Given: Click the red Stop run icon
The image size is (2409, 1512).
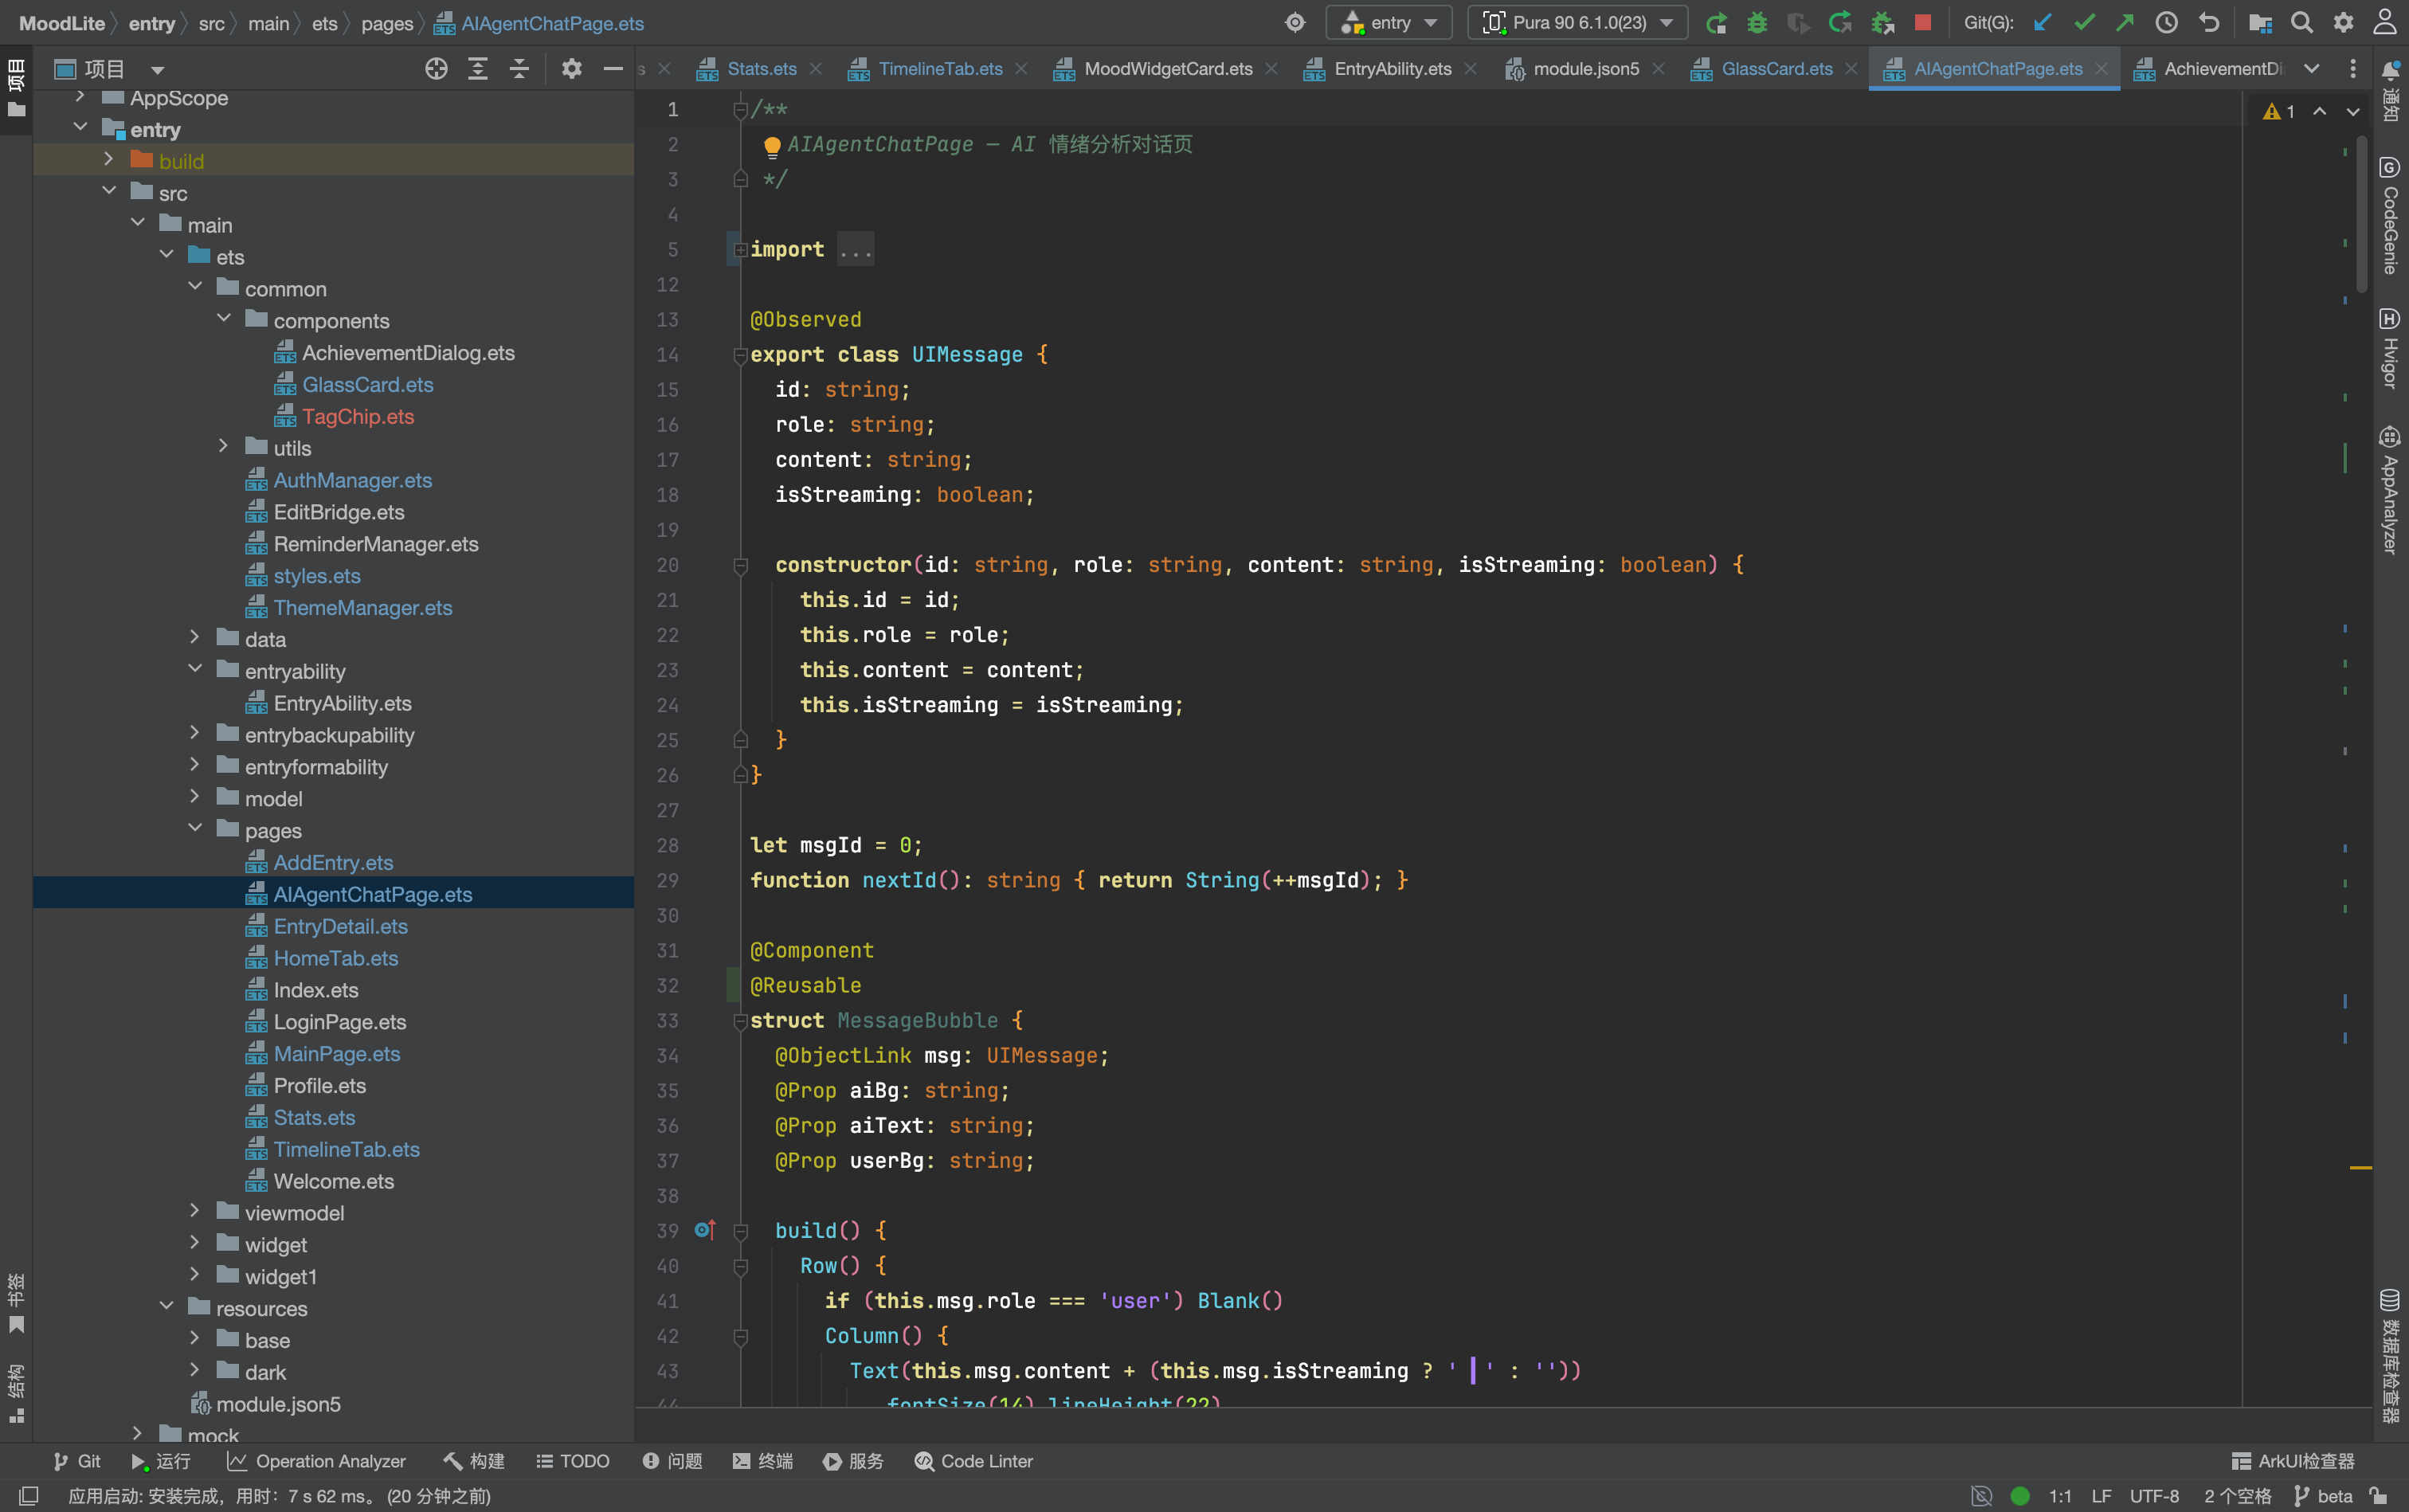Looking at the screenshot, I should tap(1922, 22).
